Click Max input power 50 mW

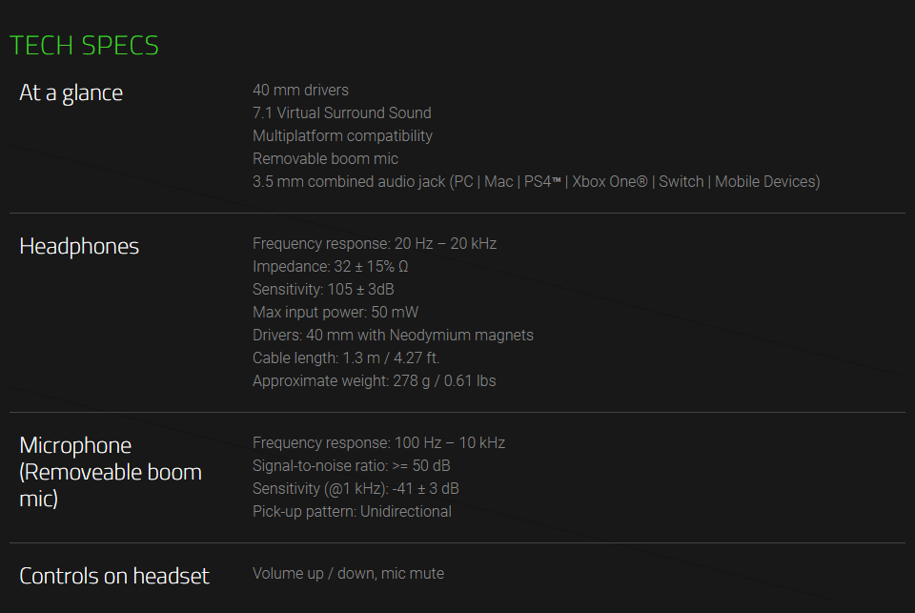[335, 313]
